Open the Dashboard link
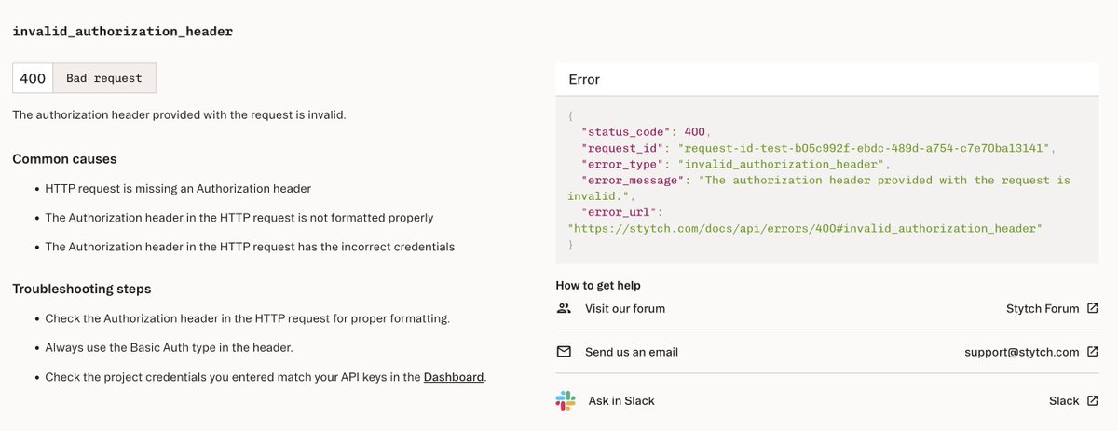1118x431 pixels. [454, 377]
